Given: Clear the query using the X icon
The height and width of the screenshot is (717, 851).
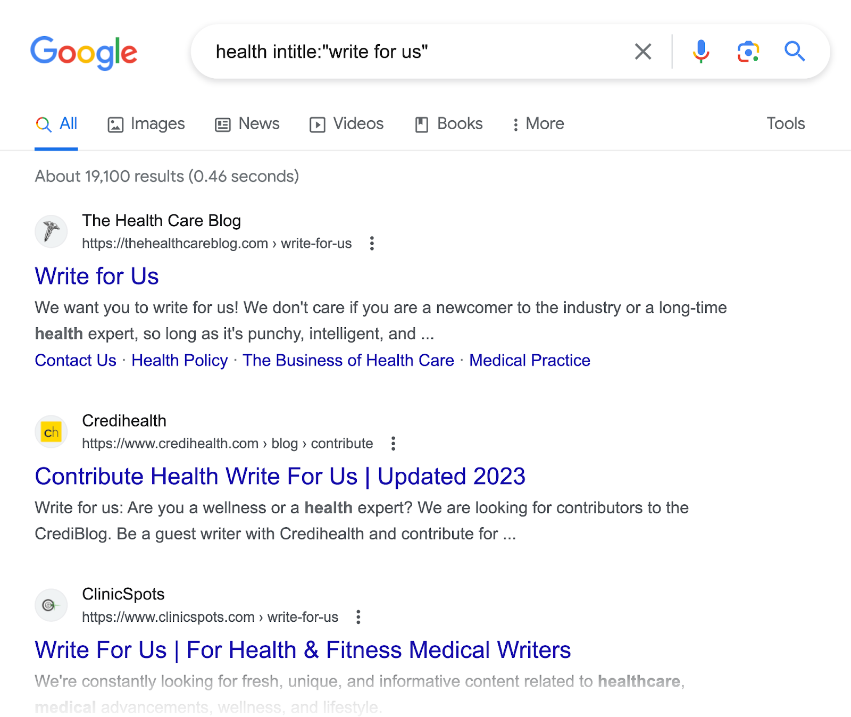Looking at the screenshot, I should point(643,52).
